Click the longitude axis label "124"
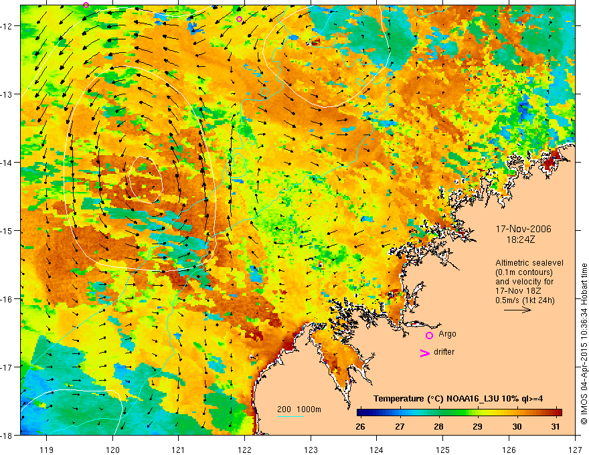The image size is (589, 455). point(377,450)
